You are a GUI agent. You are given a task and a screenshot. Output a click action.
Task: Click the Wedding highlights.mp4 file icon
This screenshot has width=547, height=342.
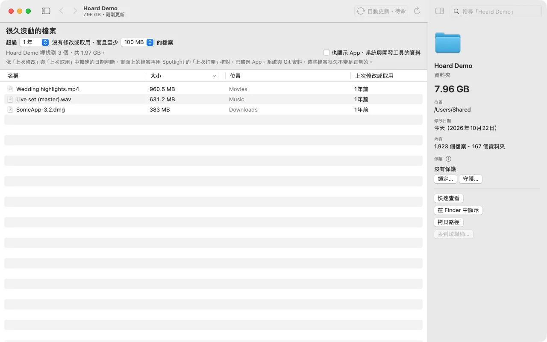[10, 89]
